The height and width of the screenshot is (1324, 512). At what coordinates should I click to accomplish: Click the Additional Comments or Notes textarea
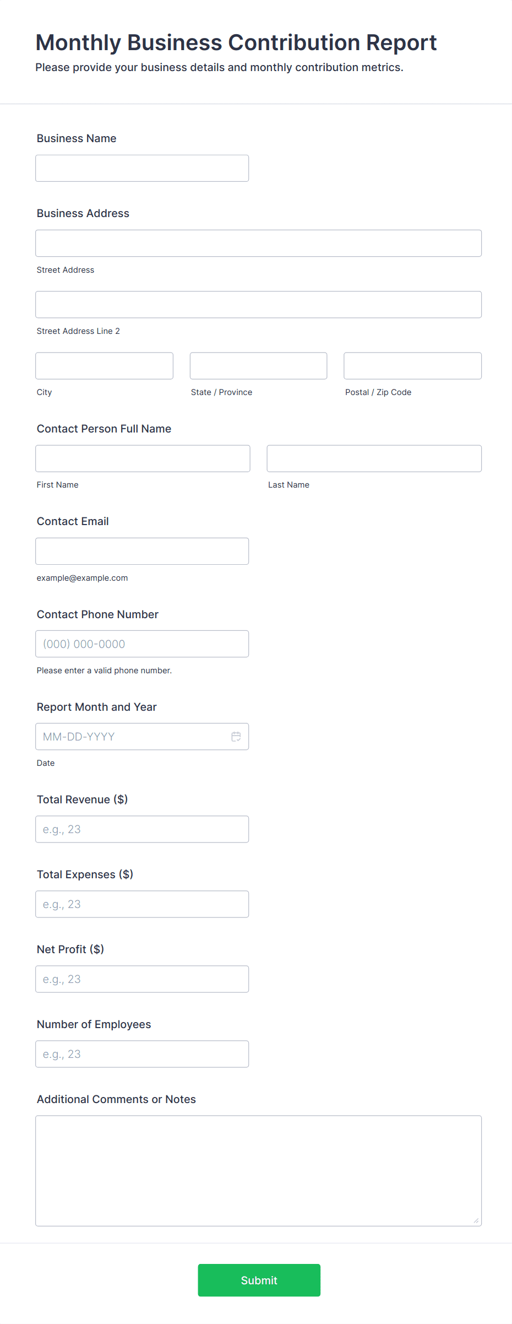point(259,1171)
